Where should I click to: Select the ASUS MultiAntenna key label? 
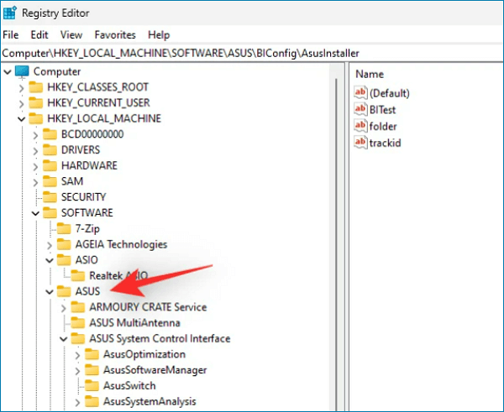tap(134, 323)
